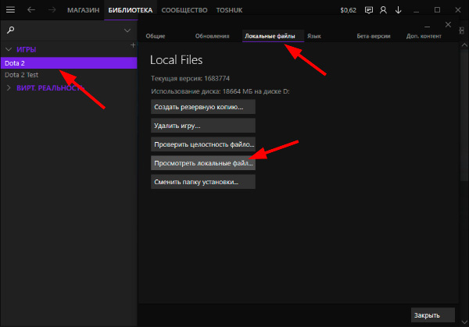Switch to the БИБЛИОТЕКА tab
The height and width of the screenshot is (327, 469).
[131, 10]
